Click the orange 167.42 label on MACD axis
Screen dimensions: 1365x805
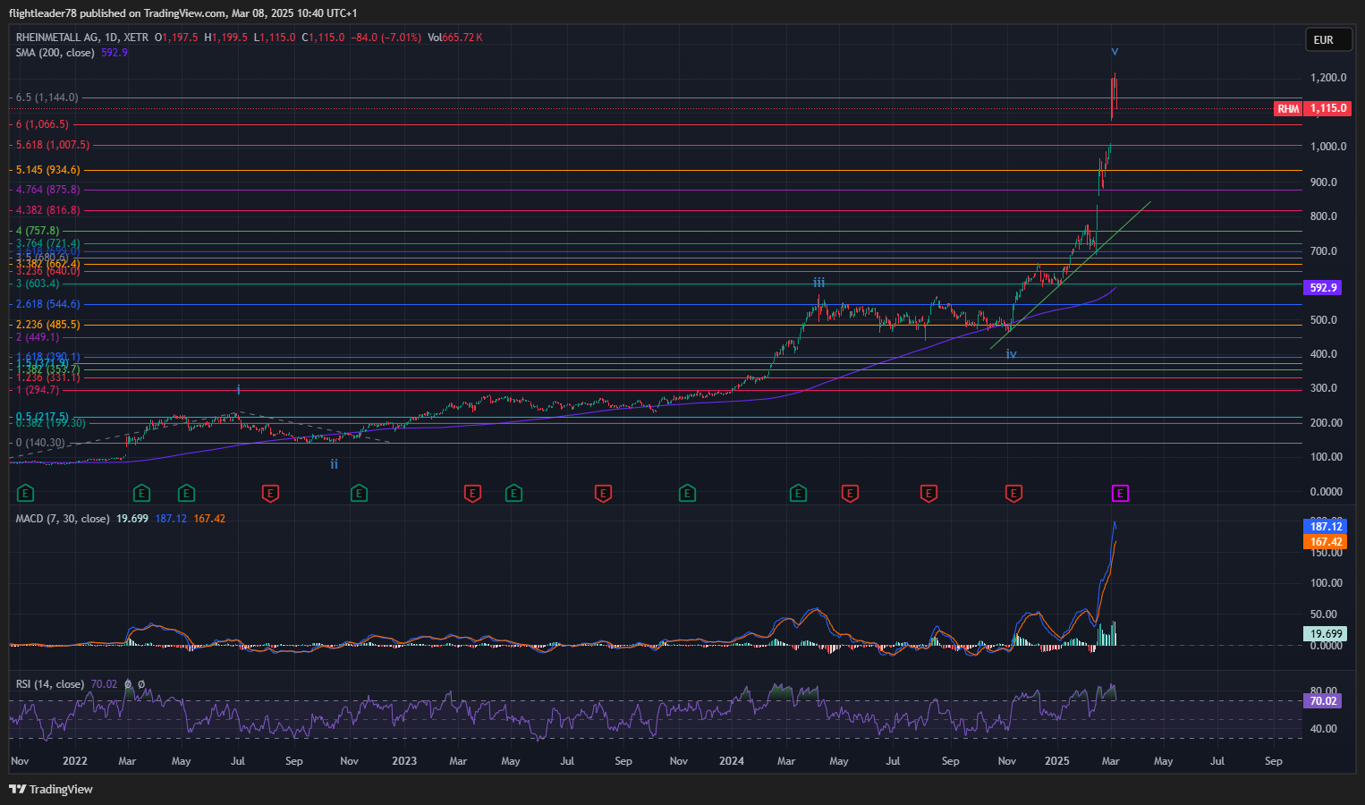[1326, 542]
